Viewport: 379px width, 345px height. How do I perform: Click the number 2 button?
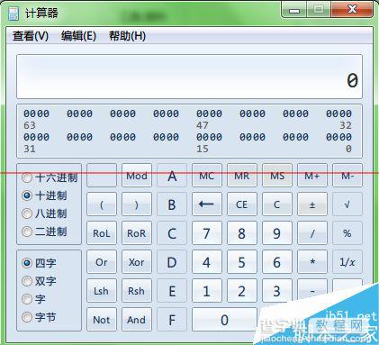click(242, 291)
